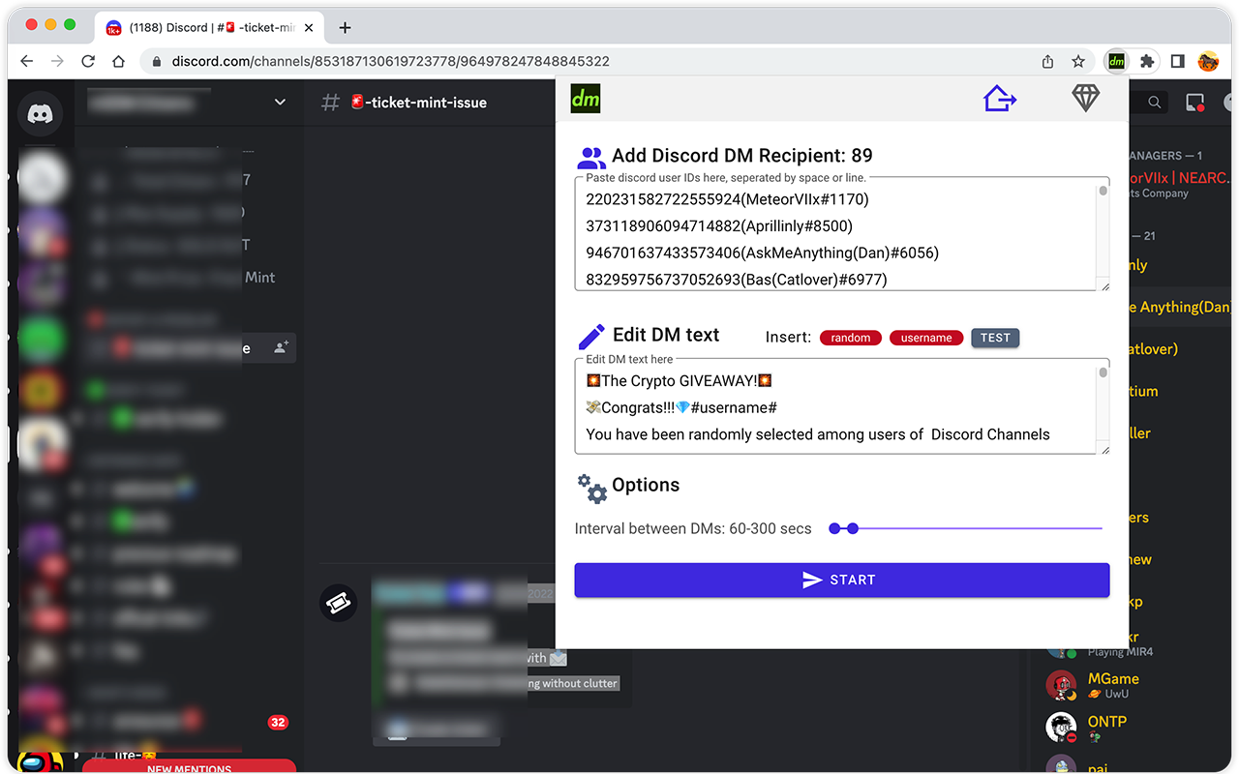The height and width of the screenshot is (774, 1239).
Task: Click the TEST button
Action: [995, 337]
